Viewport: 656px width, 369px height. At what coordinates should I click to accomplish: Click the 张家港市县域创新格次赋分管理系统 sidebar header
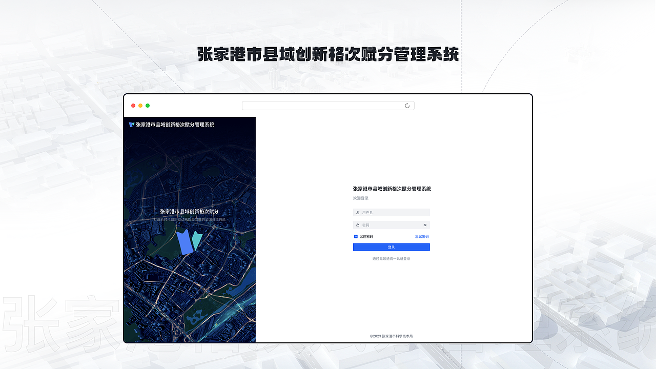click(x=174, y=124)
